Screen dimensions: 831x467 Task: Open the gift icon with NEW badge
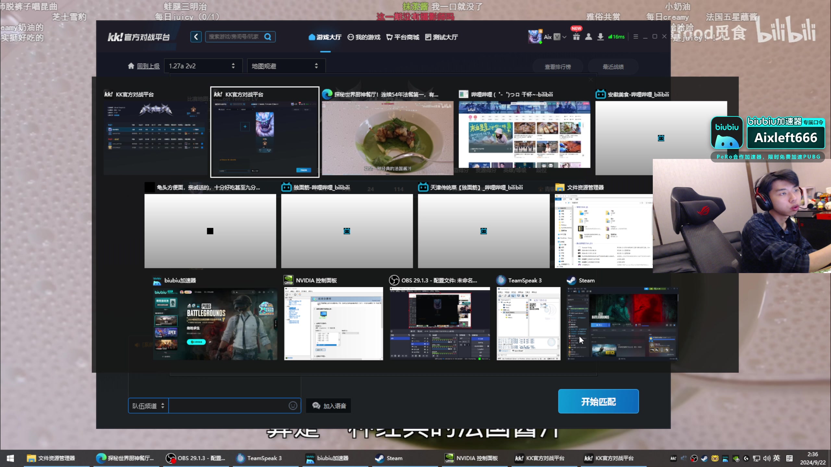pyautogui.click(x=576, y=37)
